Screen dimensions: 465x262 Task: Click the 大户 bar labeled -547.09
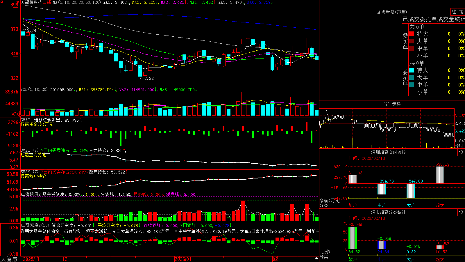pos(411,191)
